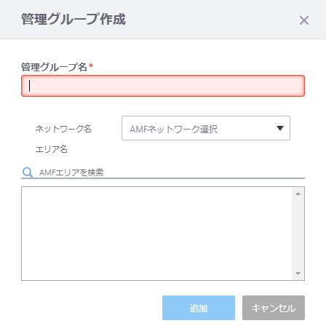Click the キャンセル button
Image resolution: width=326 pixels, height=334 pixels.
[274, 308]
